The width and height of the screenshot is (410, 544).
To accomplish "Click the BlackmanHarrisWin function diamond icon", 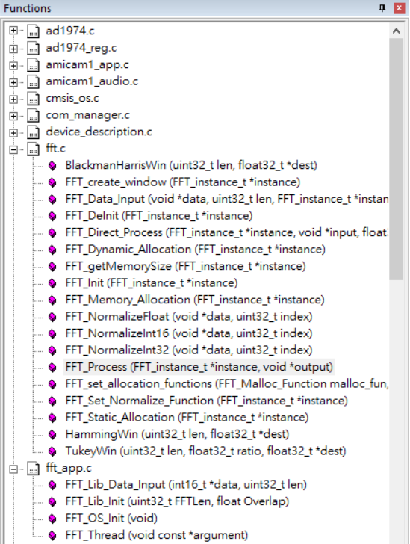I will (52, 166).
